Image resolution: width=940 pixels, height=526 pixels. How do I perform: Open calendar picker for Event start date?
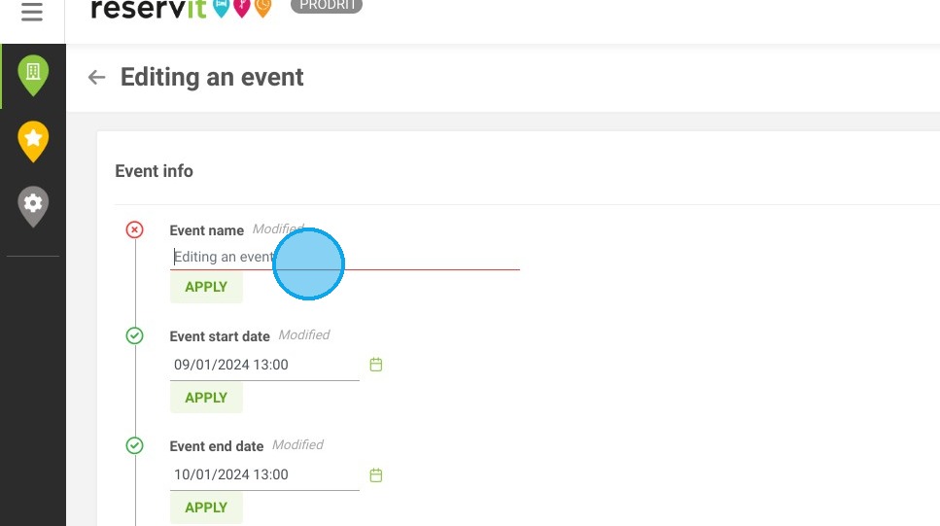tap(376, 365)
